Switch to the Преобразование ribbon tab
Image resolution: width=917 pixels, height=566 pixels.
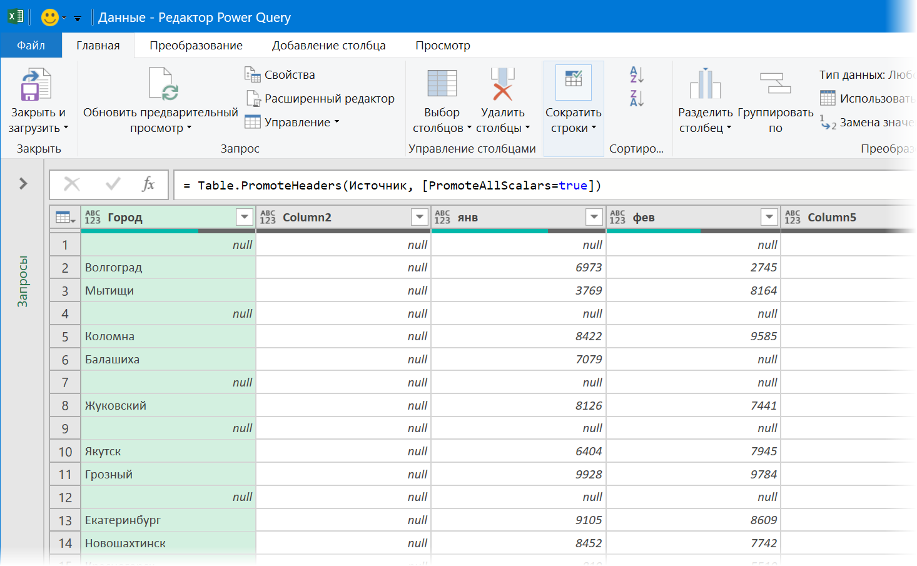(x=196, y=46)
